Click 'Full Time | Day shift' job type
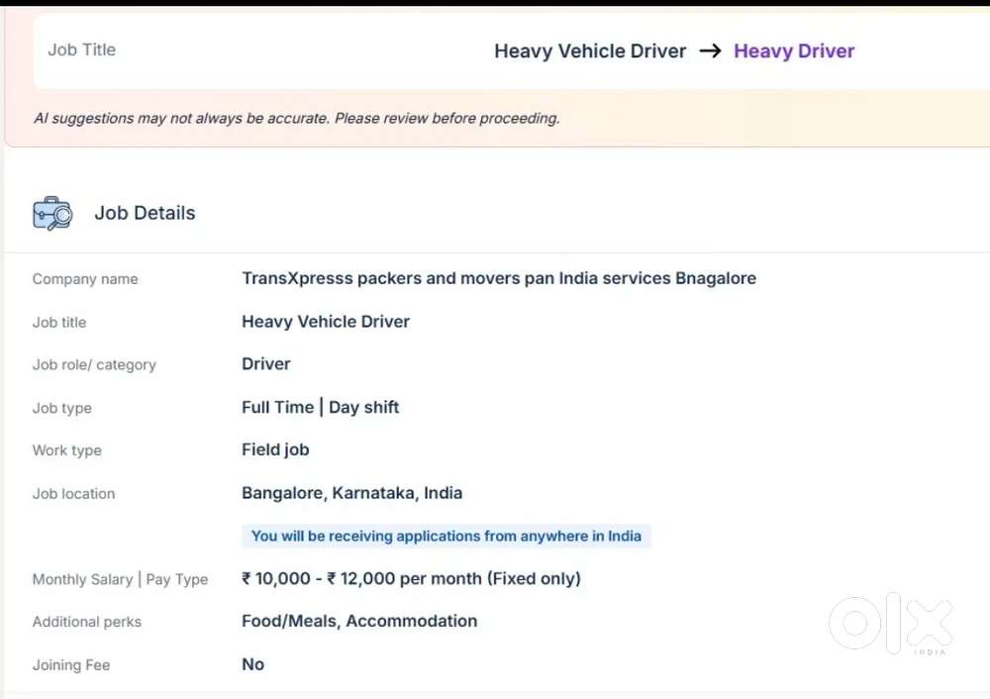 click(321, 407)
